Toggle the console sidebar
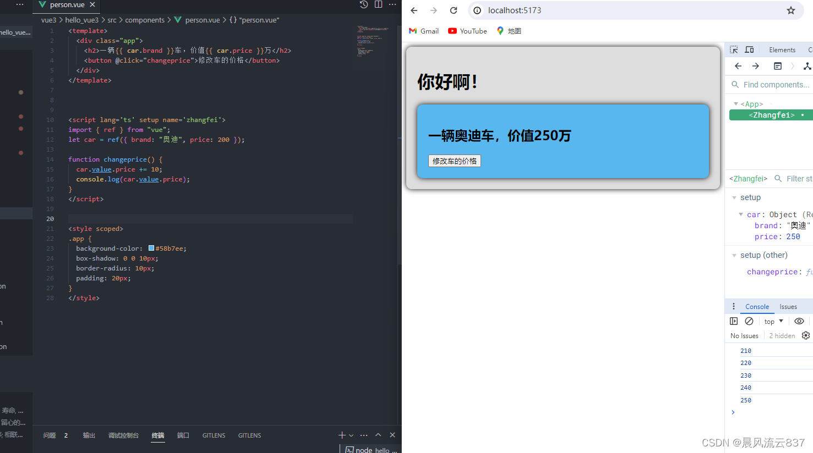813x453 pixels. coord(734,321)
